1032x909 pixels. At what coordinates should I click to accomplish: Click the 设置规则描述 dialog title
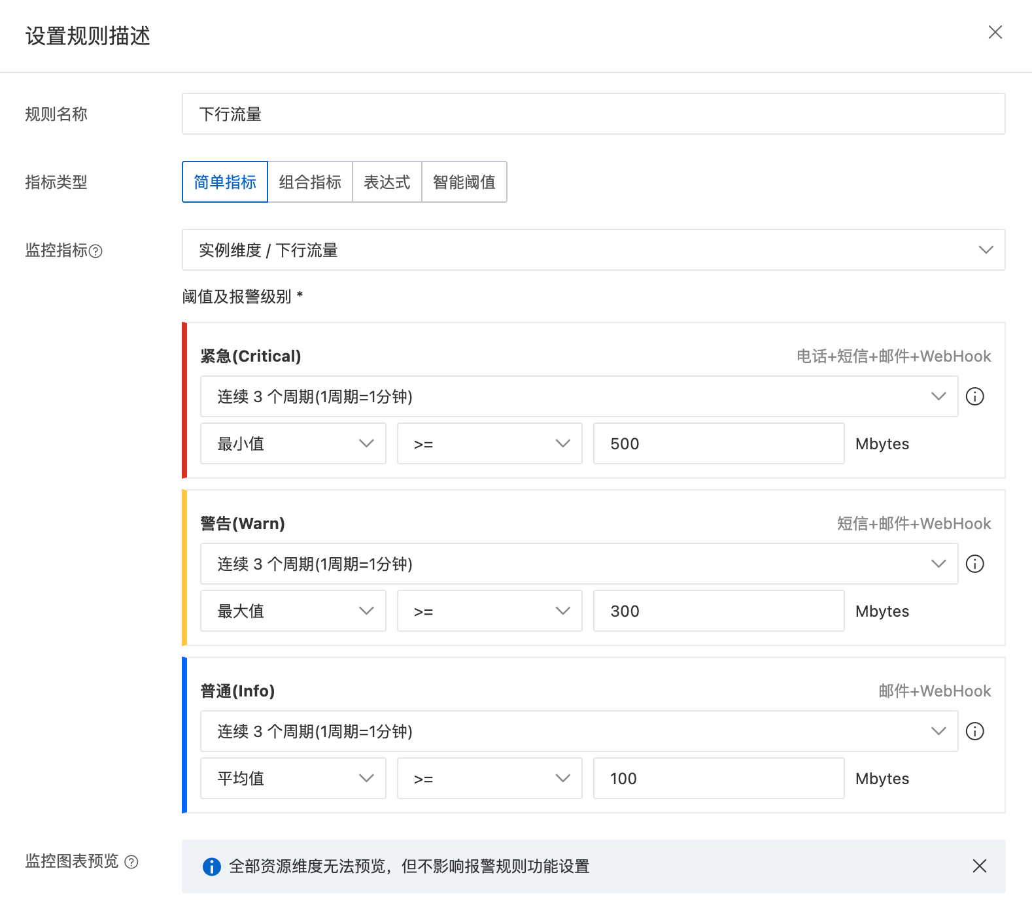88,36
